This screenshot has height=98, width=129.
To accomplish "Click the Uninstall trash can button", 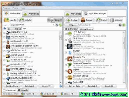I will click(x=116, y=20).
